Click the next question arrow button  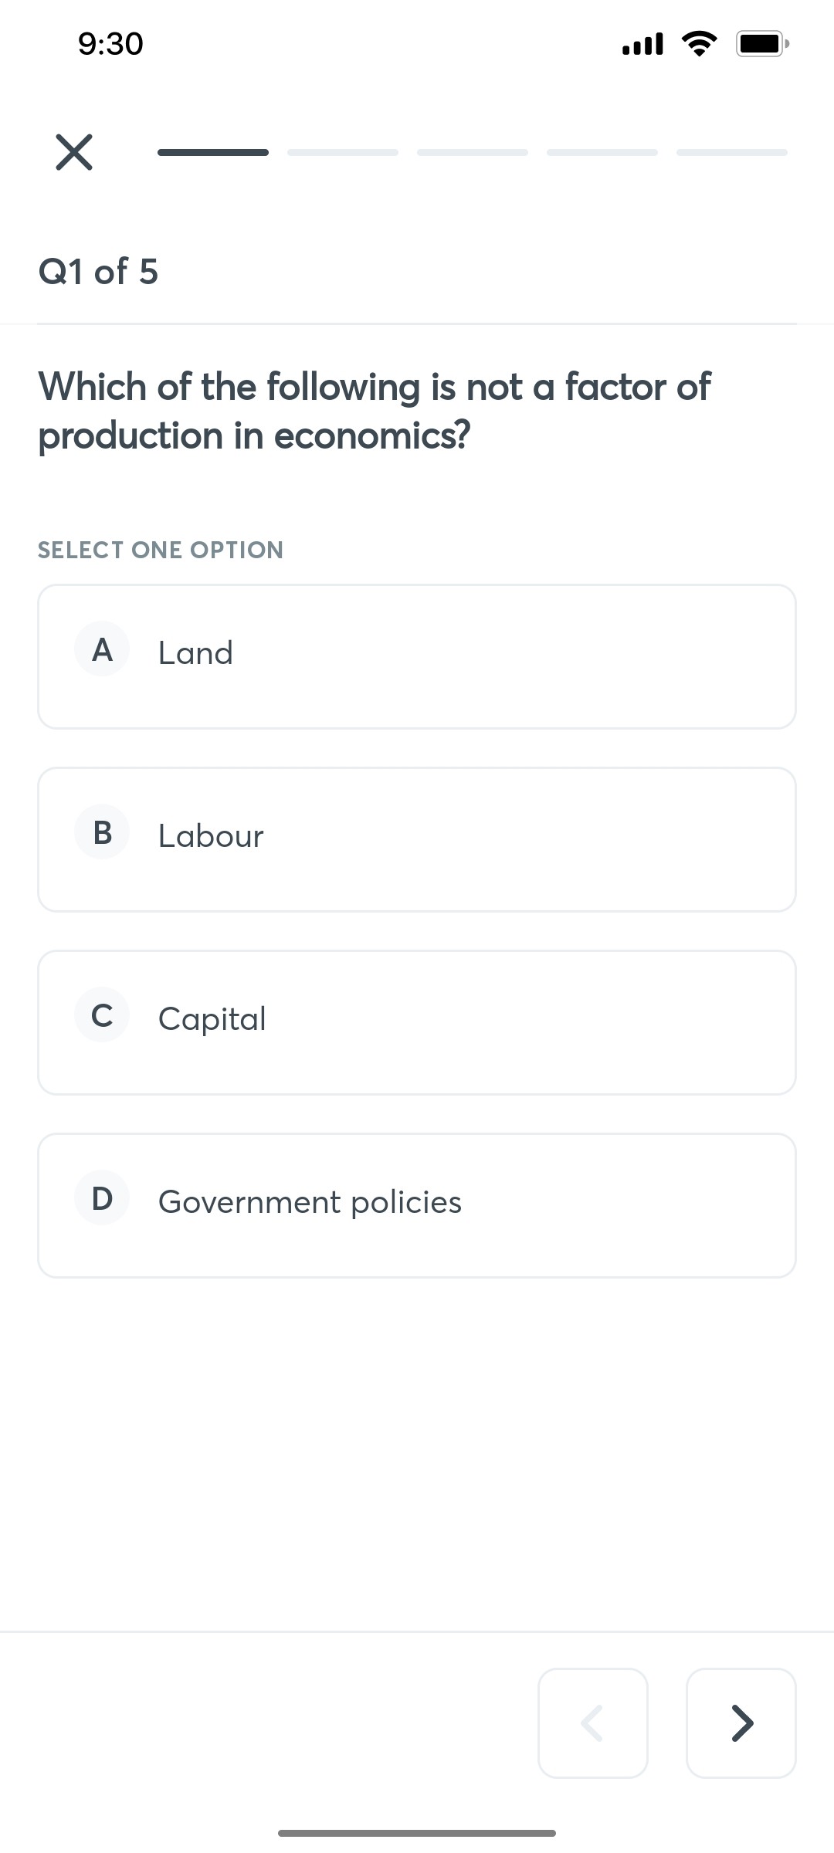[741, 1723]
